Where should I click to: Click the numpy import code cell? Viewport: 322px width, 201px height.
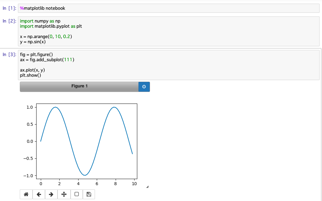pos(169,31)
